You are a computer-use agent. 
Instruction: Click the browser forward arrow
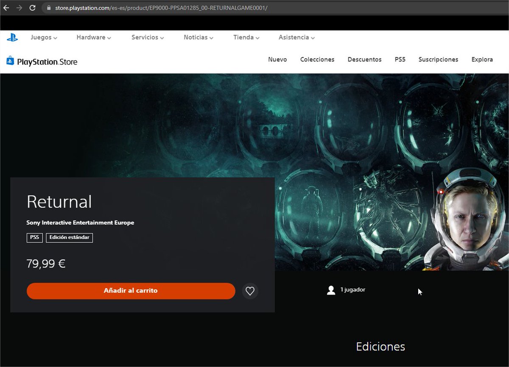(19, 8)
